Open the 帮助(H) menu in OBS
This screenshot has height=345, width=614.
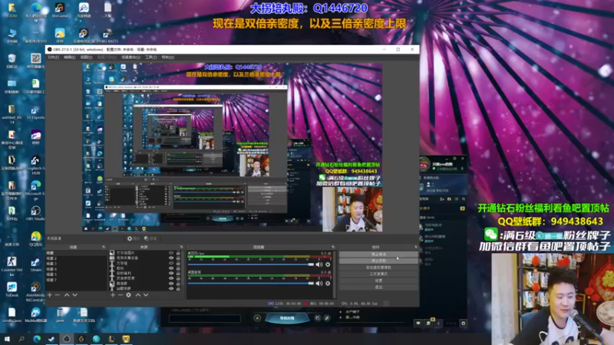click(x=167, y=57)
